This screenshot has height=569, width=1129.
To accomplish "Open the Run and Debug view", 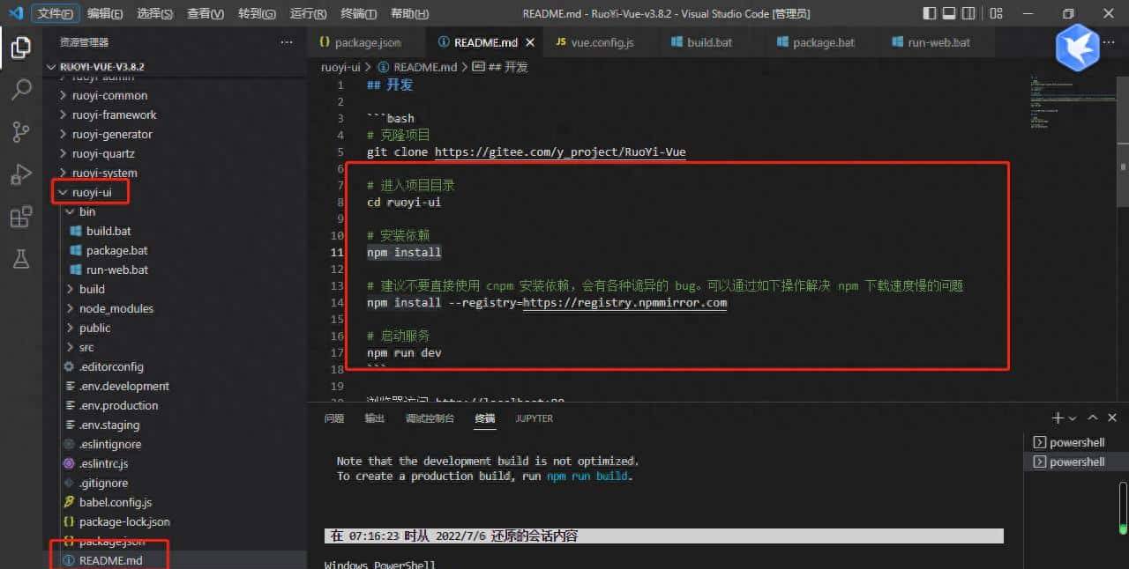I will 21,174.
